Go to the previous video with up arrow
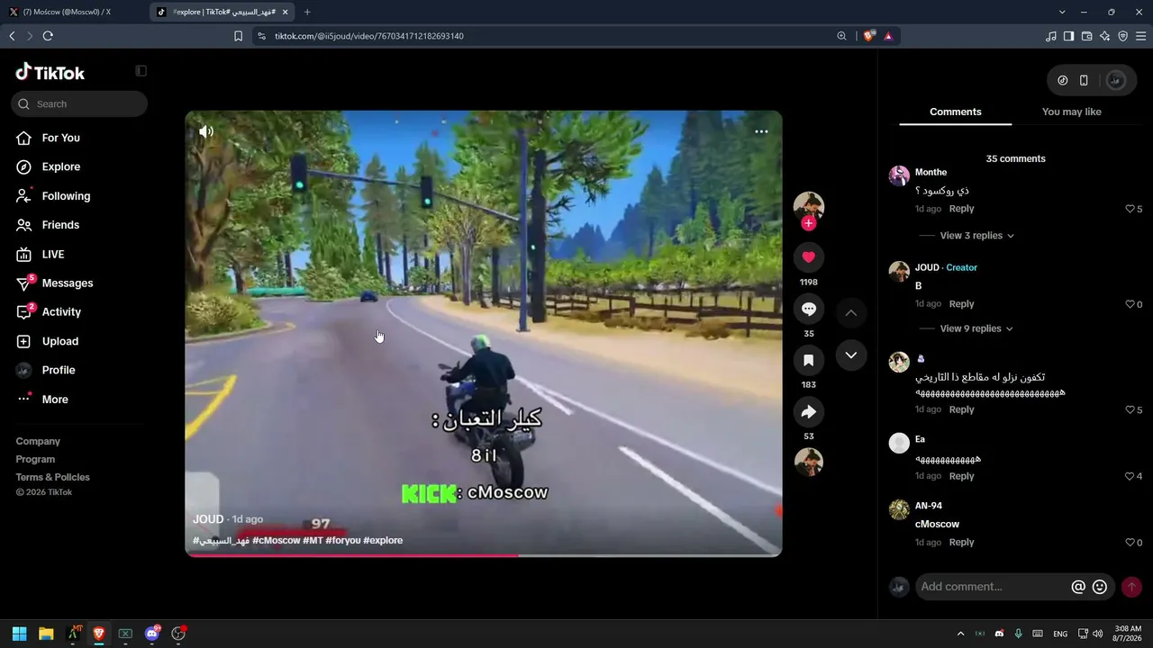This screenshot has height=648, width=1153. tap(850, 313)
